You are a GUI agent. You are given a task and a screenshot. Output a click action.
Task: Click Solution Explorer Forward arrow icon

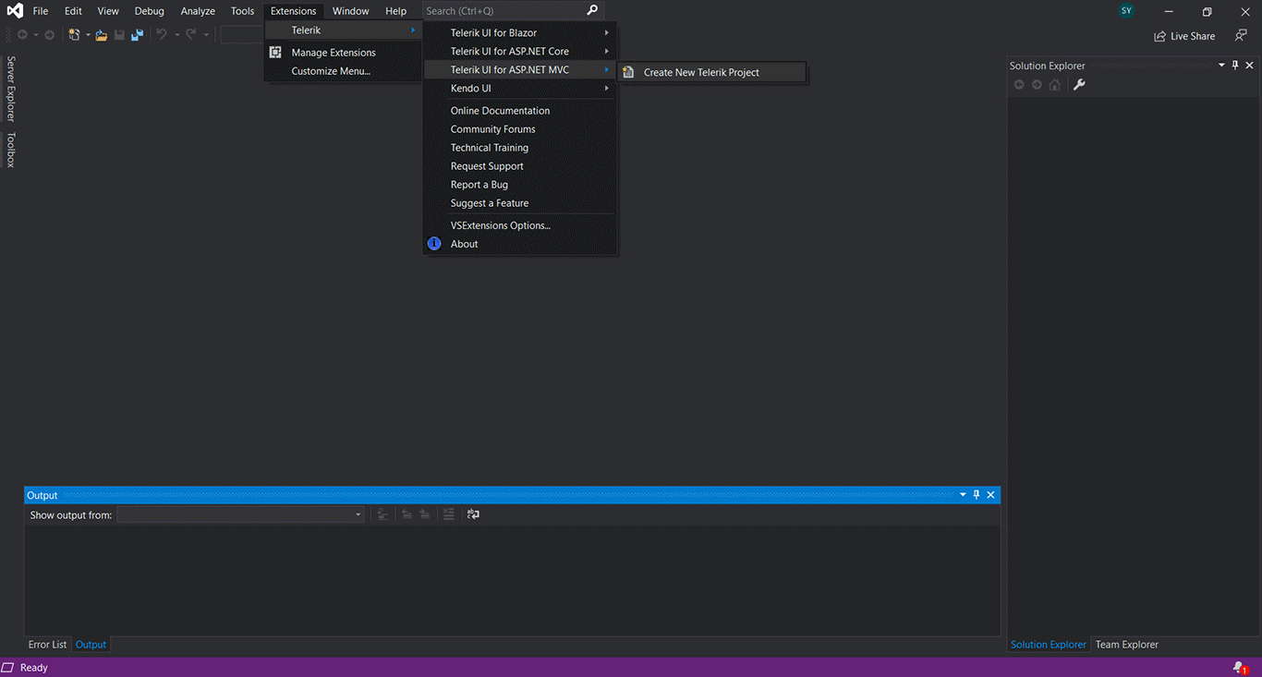coord(1037,85)
